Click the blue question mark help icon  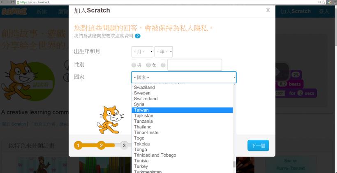click(138, 36)
